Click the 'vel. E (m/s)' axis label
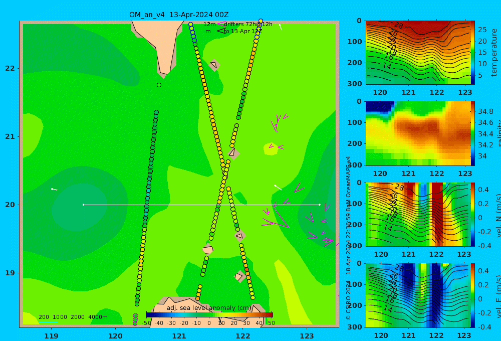 pos(497,296)
